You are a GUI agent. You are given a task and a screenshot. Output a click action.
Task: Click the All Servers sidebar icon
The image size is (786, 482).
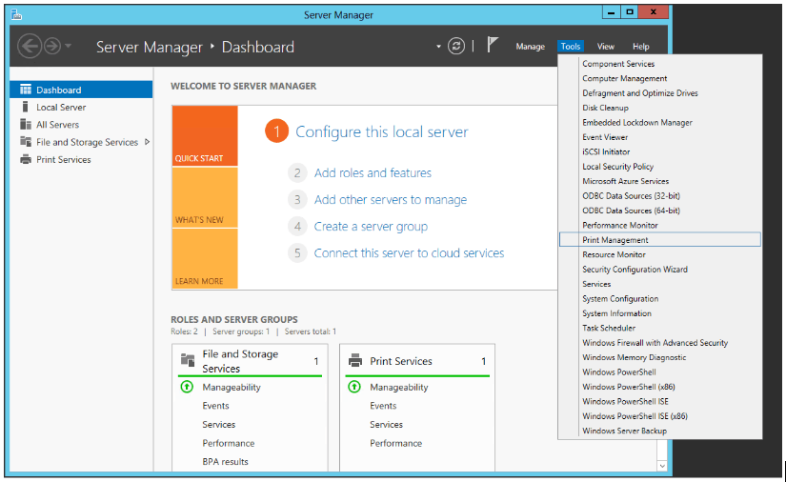[x=26, y=125]
